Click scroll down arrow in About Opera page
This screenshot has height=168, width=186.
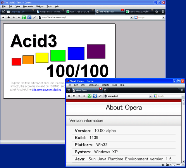coord(183,161)
